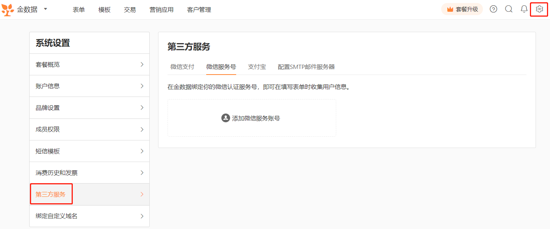Open 短信模板 in the sidebar
Image resolution: width=550 pixels, height=229 pixels.
click(89, 151)
